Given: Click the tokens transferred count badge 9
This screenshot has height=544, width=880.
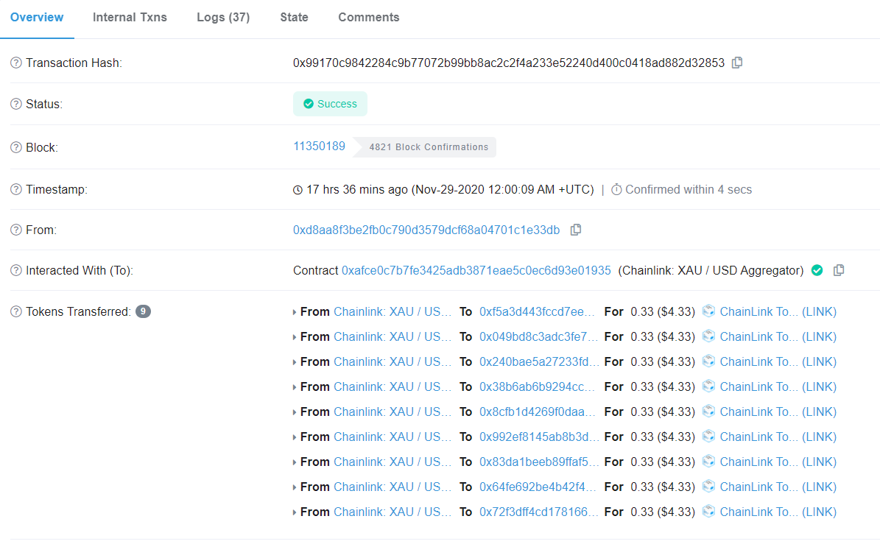Looking at the screenshot, I should [x=143, y=311].
